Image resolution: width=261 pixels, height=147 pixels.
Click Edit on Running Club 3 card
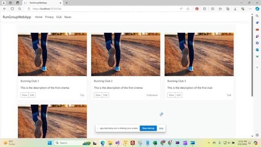pyautogui.click(x=178, y=95)
